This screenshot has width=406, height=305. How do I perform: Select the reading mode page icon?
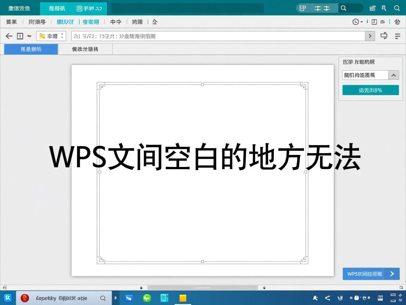(x=374, y=22)
